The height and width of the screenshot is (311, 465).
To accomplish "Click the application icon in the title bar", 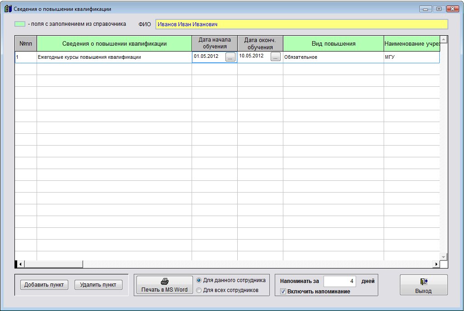I will [8, 9].
